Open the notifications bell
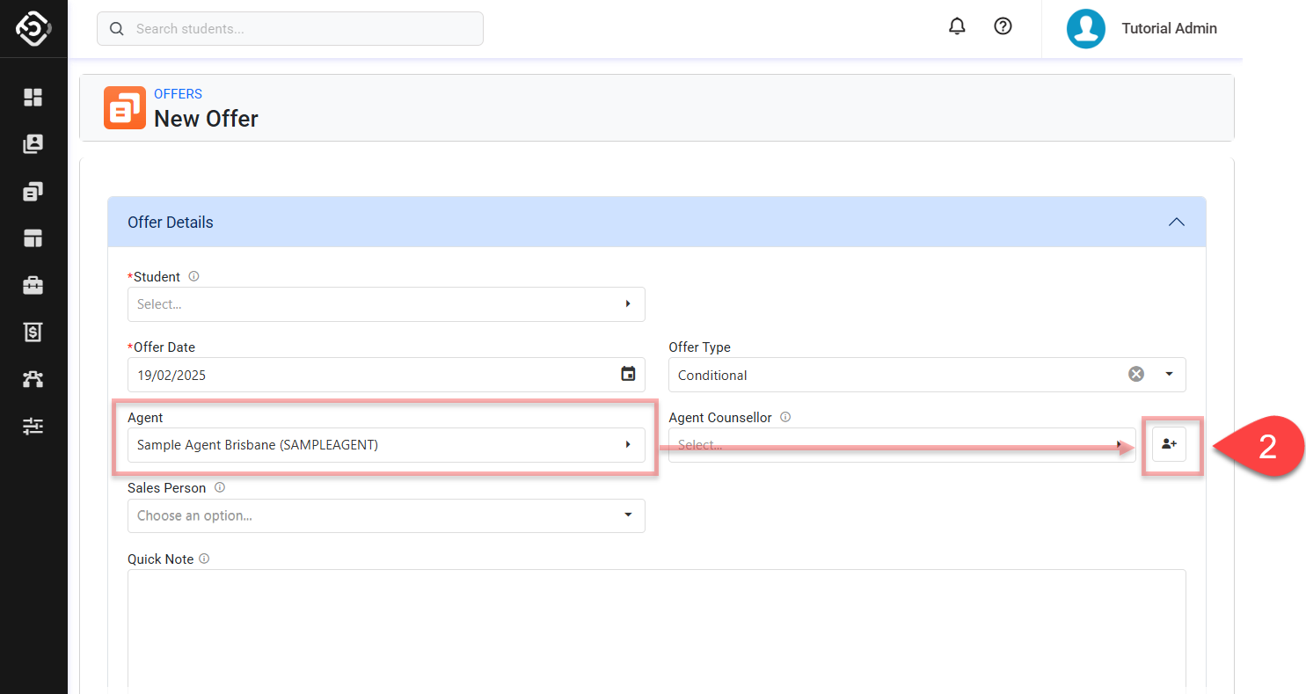Image resolution: width=1306 pixels, height=694 pixels. click(x=957, y=27)
